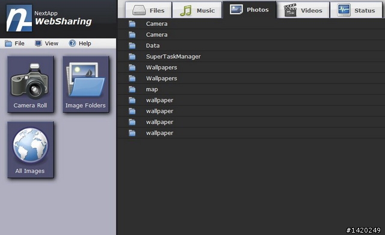Click the music note icon on Music tab
385x235 pixels.
point(186,11)
